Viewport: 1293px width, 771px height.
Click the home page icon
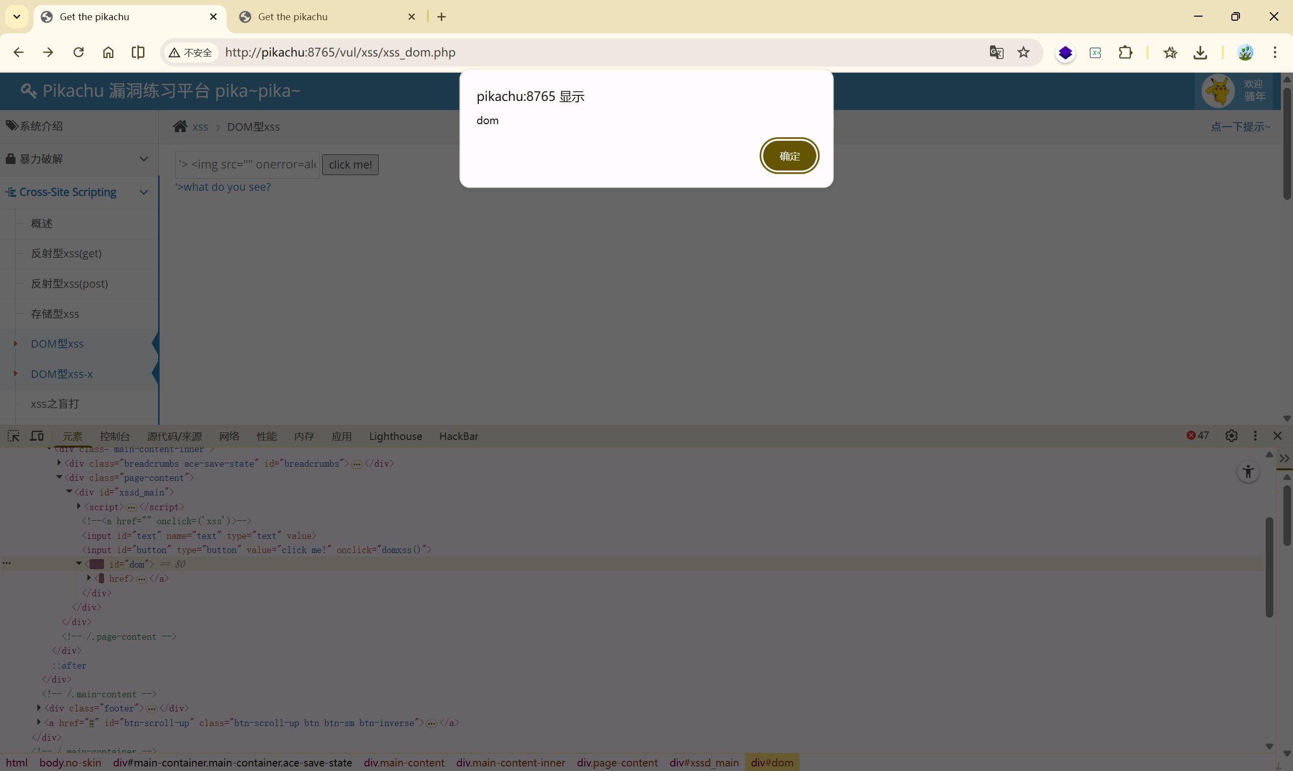coord(108,52)
